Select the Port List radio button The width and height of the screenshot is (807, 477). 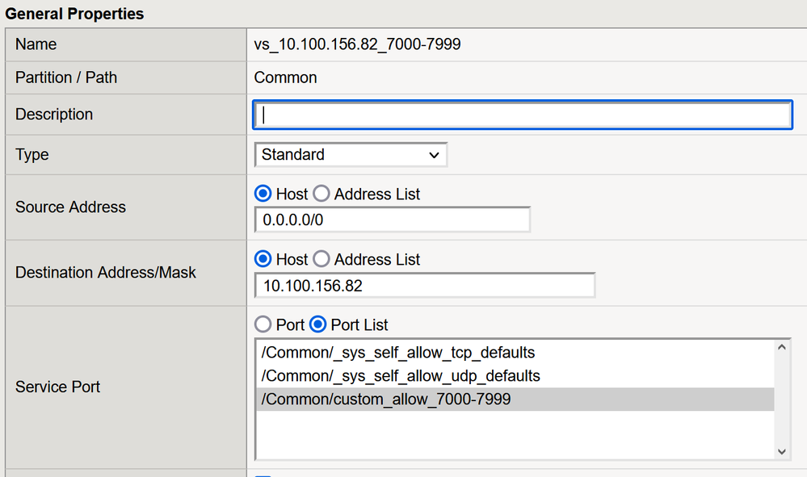[317, 324]
